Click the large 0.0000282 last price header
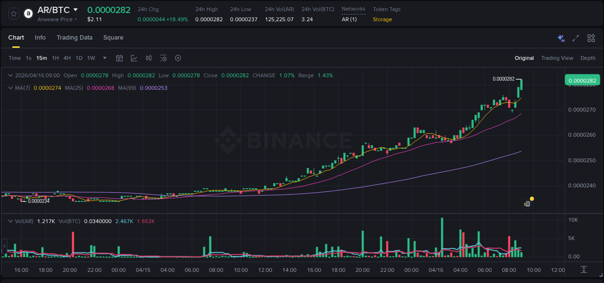The image size is (604, 283). (x=109, y=10)
